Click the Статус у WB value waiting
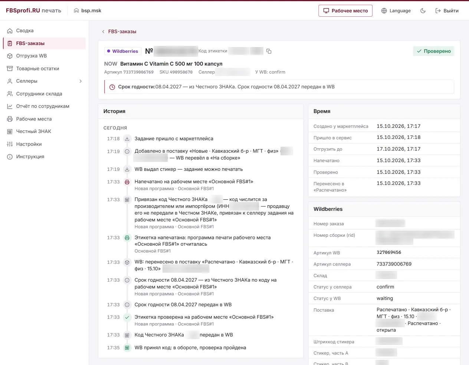 (385, 298)
